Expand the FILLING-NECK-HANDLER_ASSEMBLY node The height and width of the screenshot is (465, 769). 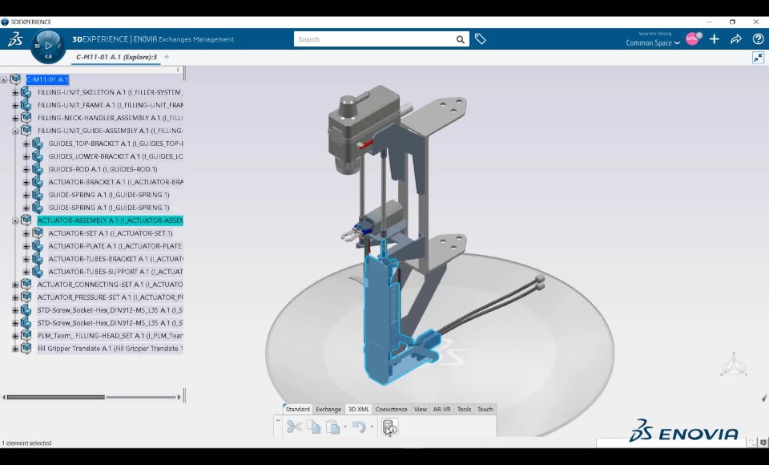(15, 118)
